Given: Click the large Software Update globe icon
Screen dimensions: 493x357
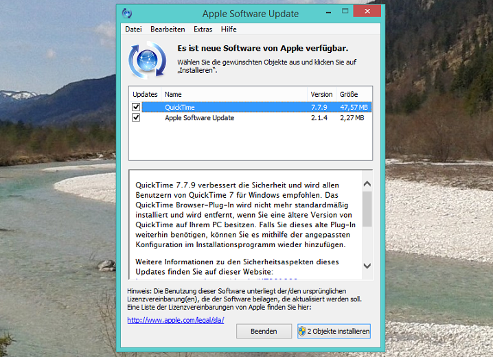Looking at the screenshot, I should click(147, 60).
